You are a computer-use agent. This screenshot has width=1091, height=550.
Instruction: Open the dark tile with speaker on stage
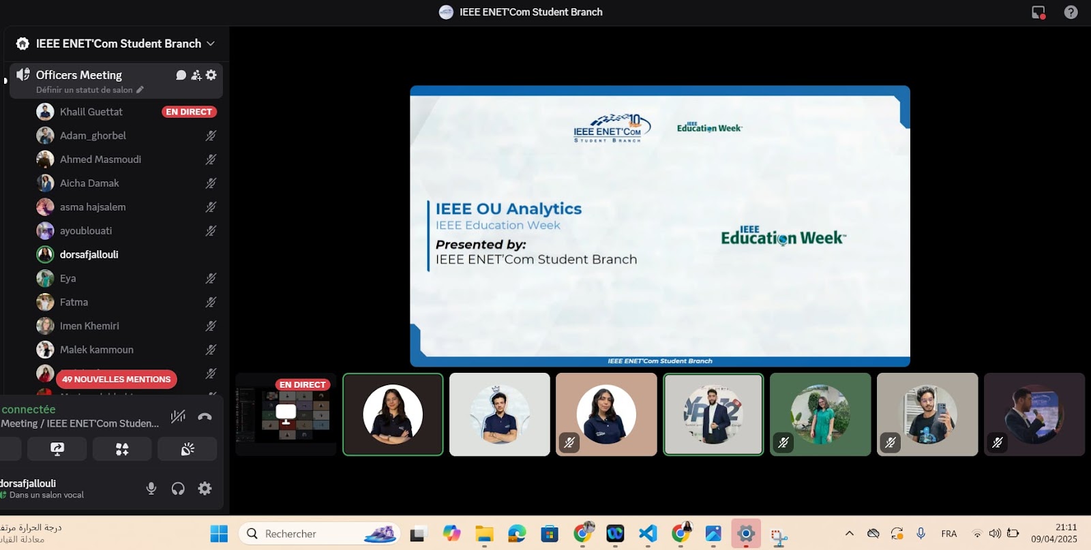click(1034, 414)
